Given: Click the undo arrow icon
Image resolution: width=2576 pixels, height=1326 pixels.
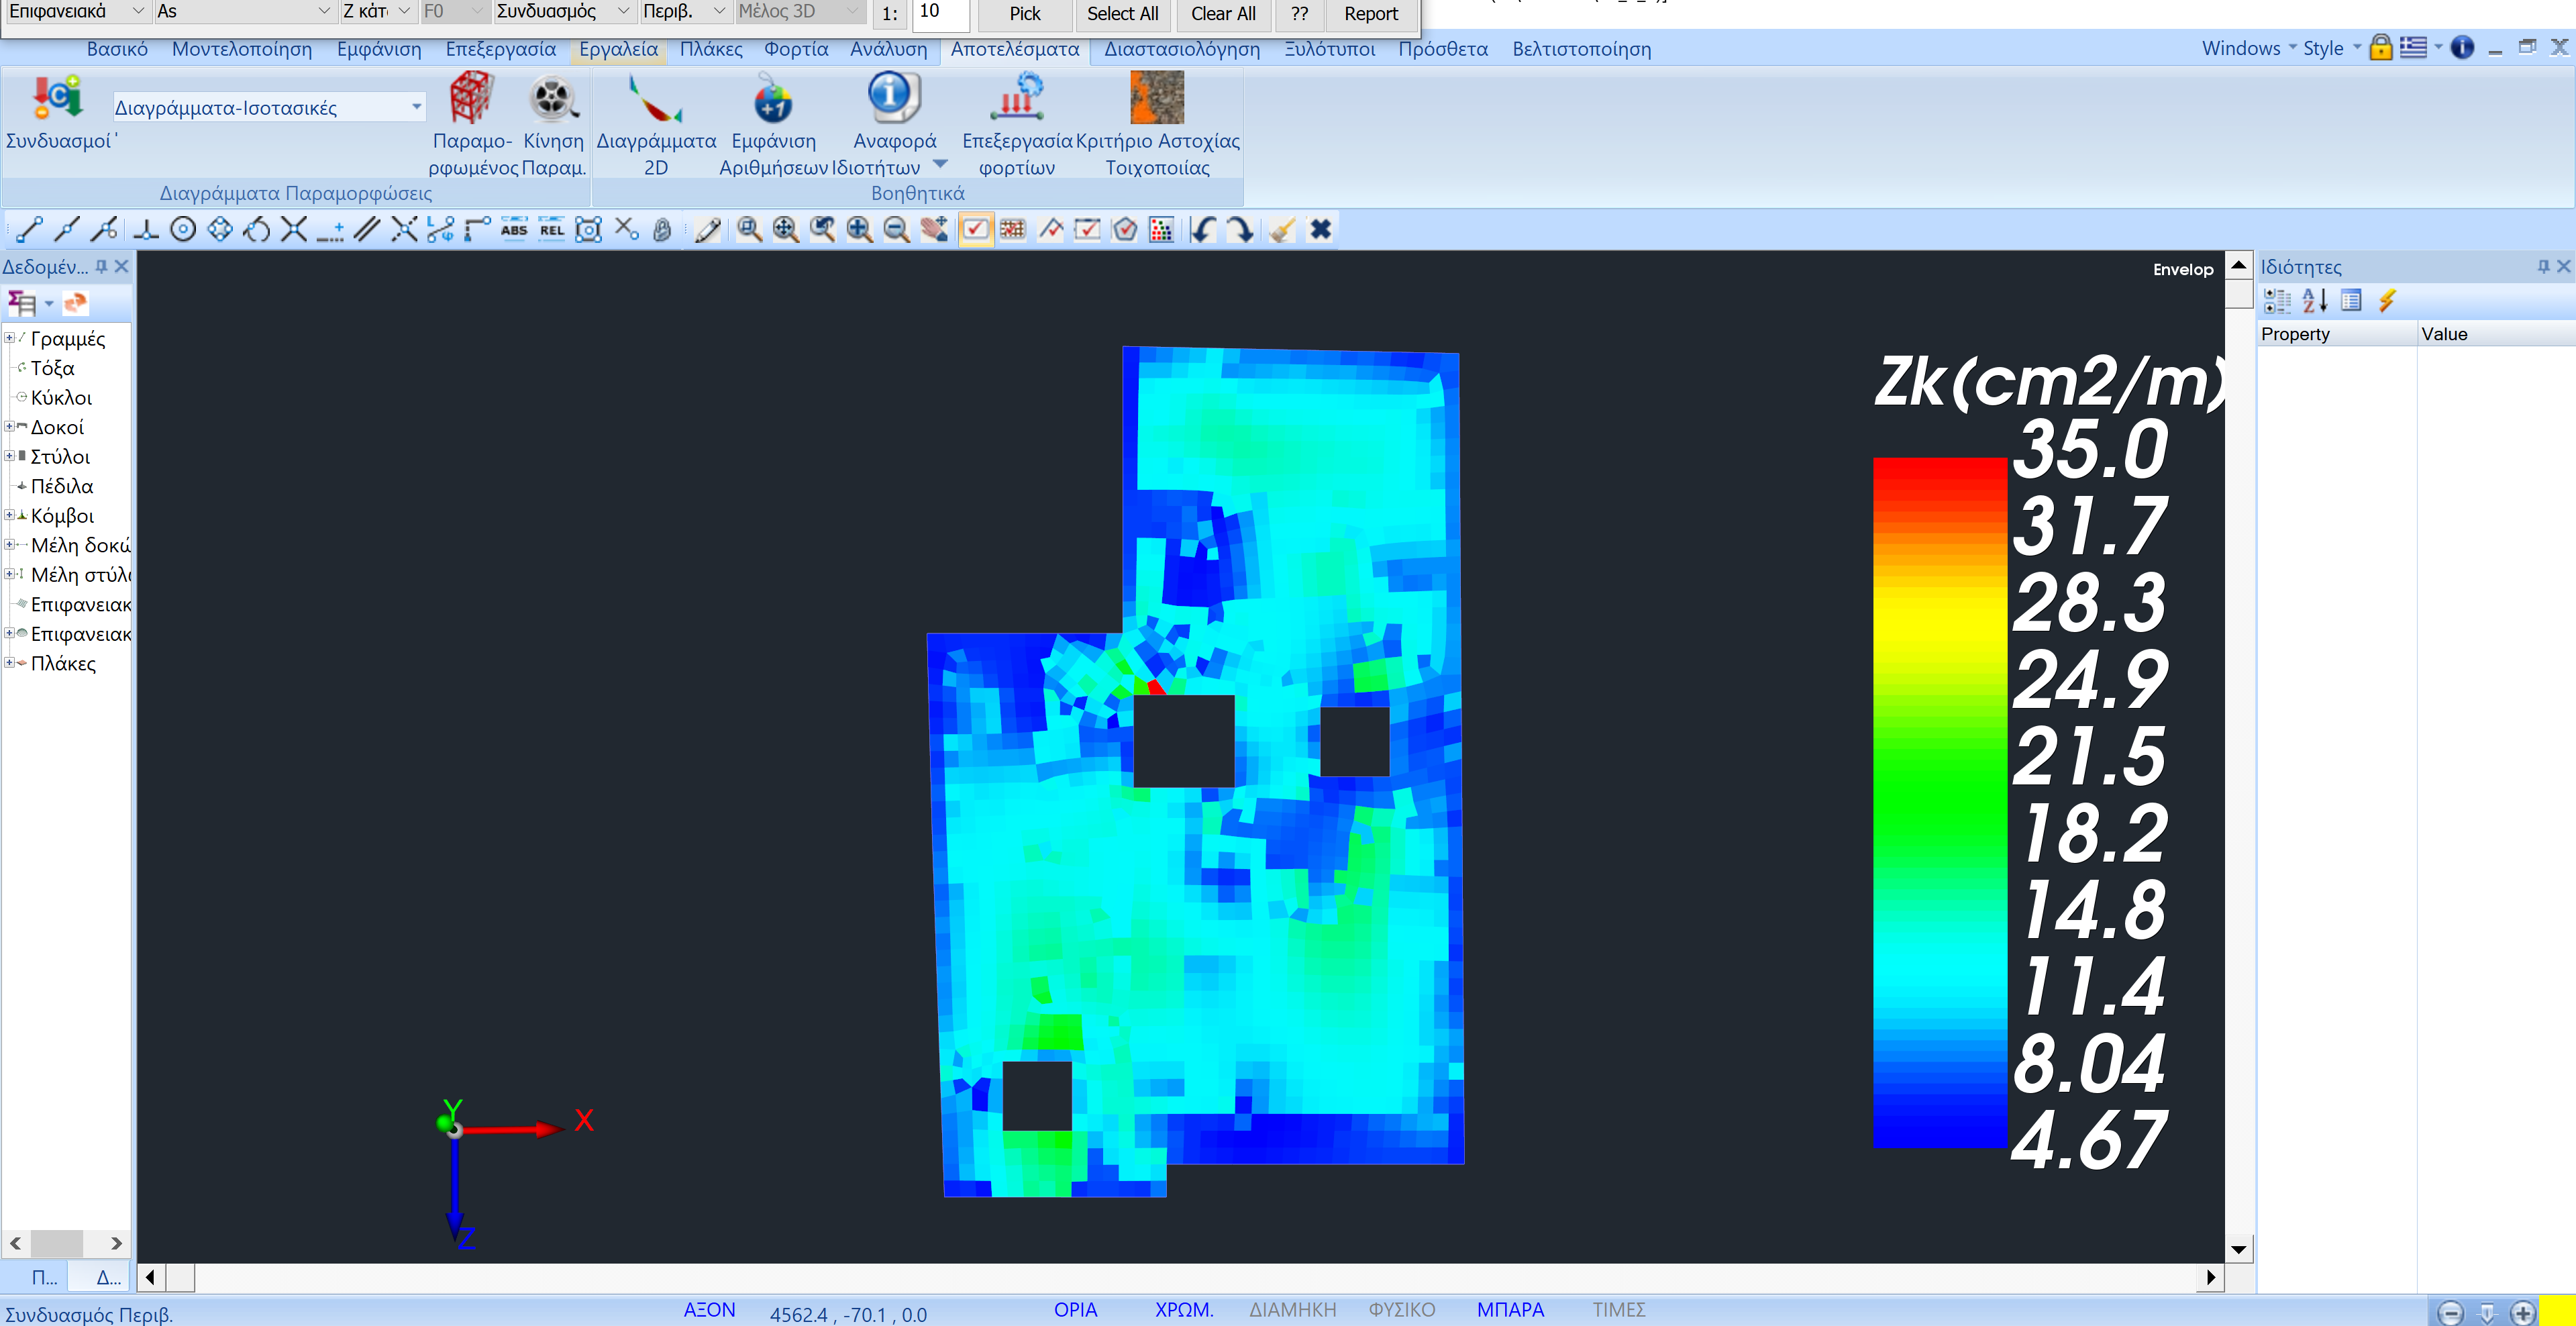Looking at the screenshot, I should coord(1203,230).
